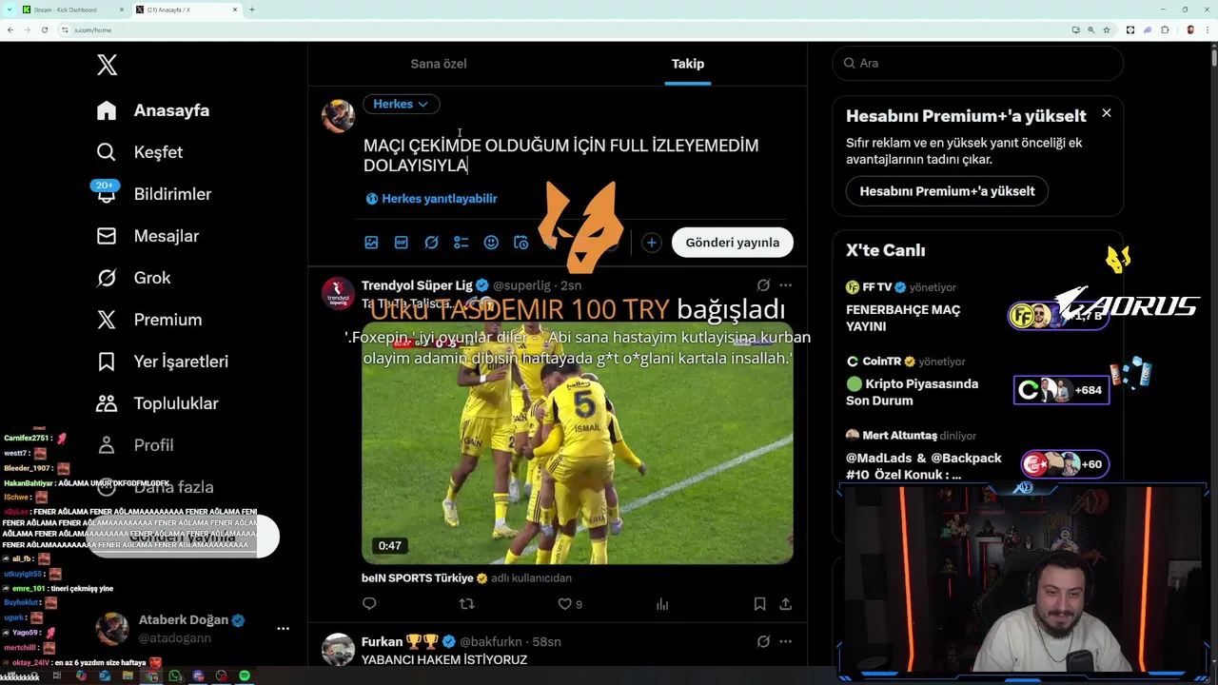View analytics of Trendyol Süper Lig post
Image resolution: width=1218 pixels, height=685 pixels.
[x=662, y=603]
